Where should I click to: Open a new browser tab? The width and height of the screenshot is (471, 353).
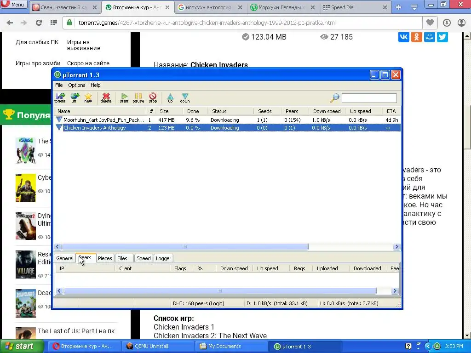click(x=399, y=7)
